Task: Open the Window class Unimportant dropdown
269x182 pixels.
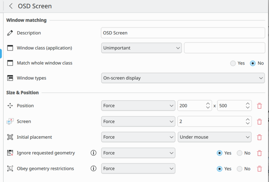Action: coord(141,48)
